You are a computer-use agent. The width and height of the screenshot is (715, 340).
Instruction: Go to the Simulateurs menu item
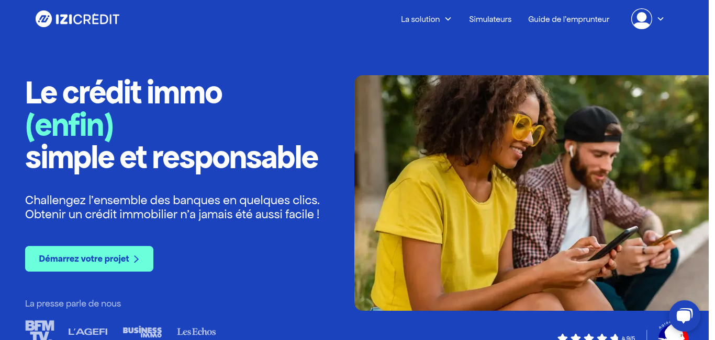click(x=490, y=19)
